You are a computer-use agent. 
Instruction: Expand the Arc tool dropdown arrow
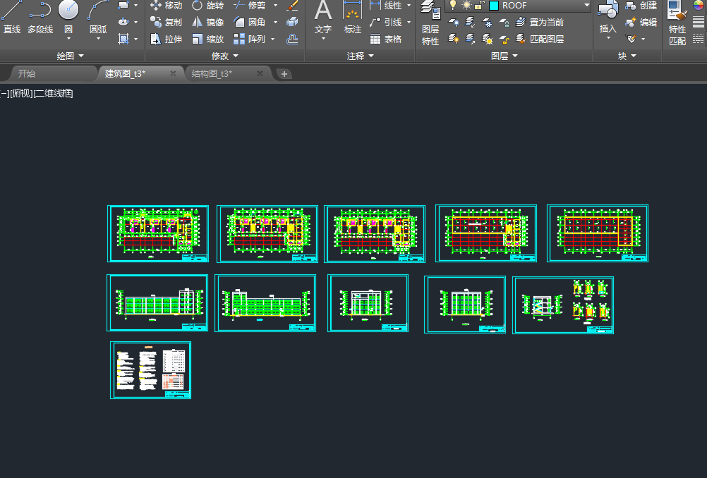[x=98, y=39]
